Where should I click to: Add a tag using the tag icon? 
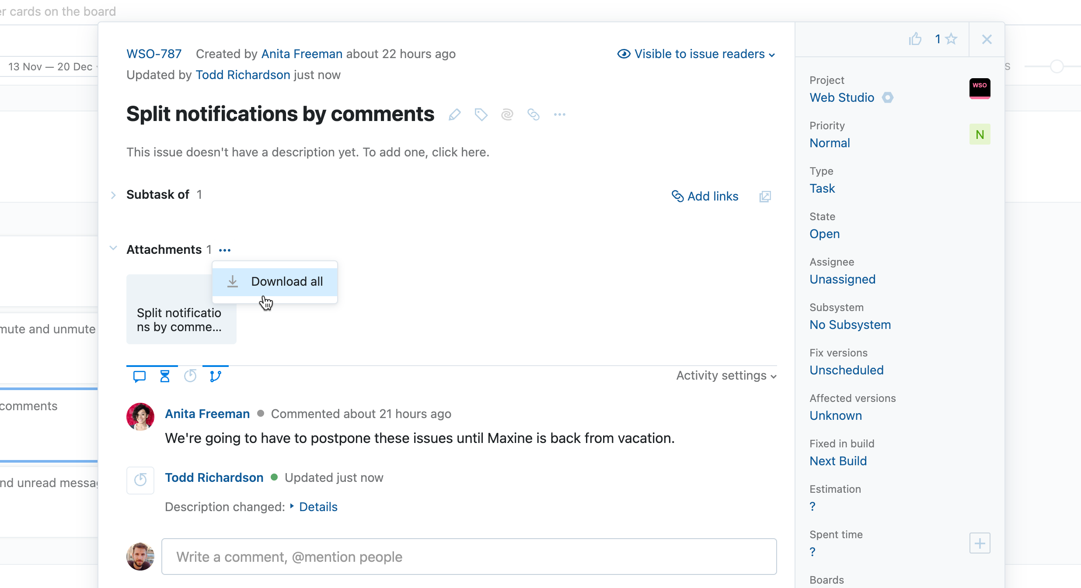[x=481, y=114]
